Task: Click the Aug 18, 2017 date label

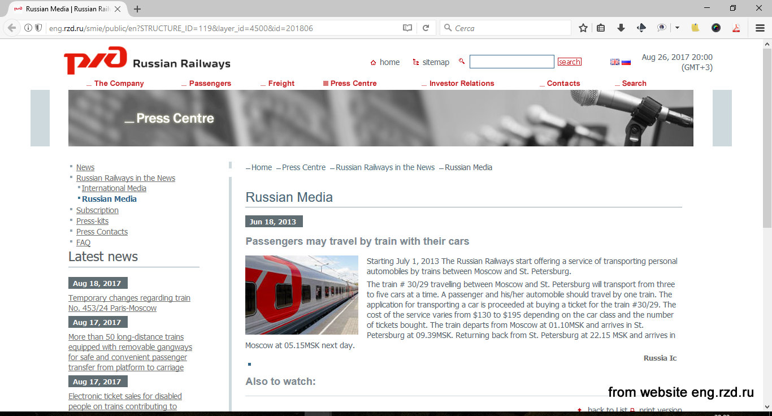Action: pos(98,283)
